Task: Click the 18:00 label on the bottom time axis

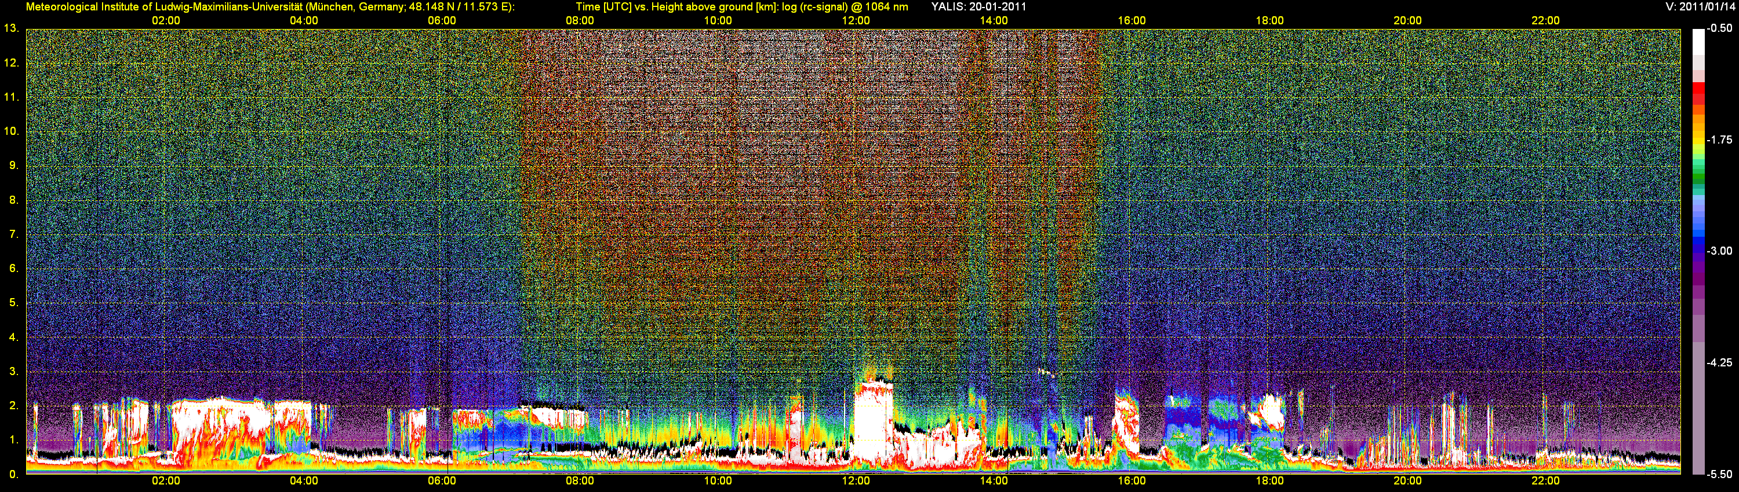Action: tap(1270, 481)
